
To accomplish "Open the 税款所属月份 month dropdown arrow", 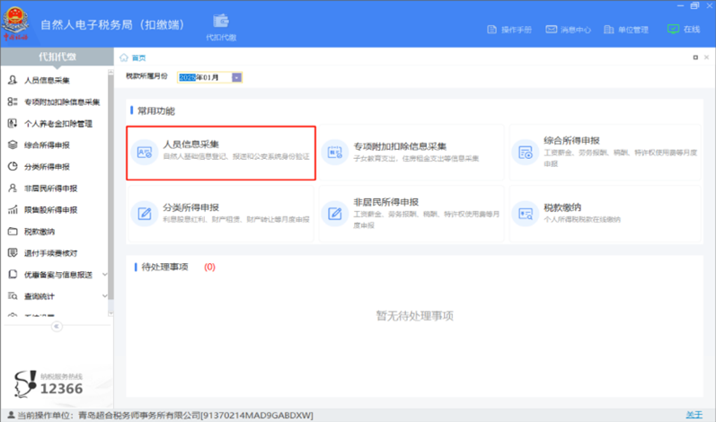I will tap(236, 77).
